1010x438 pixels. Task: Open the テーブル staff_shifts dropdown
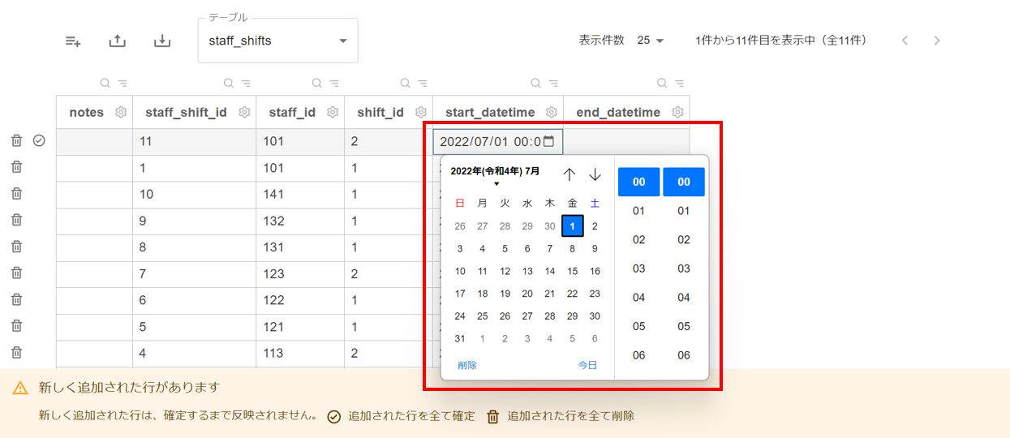pos(277,41)
